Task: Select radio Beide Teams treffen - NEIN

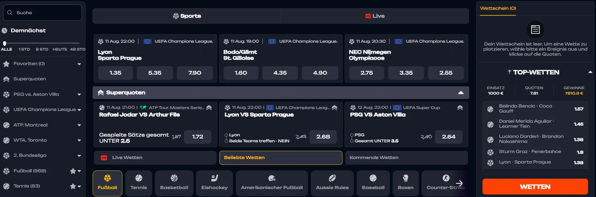Action: tap(226, 141)
